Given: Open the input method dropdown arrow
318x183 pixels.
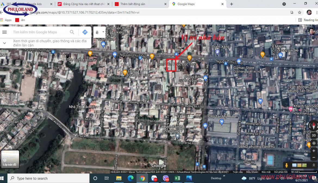Looking at the screenshot, I should tap(103, 32).
